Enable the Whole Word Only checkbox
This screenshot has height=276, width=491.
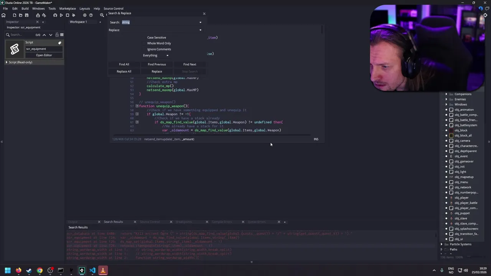tap(145, 43)
